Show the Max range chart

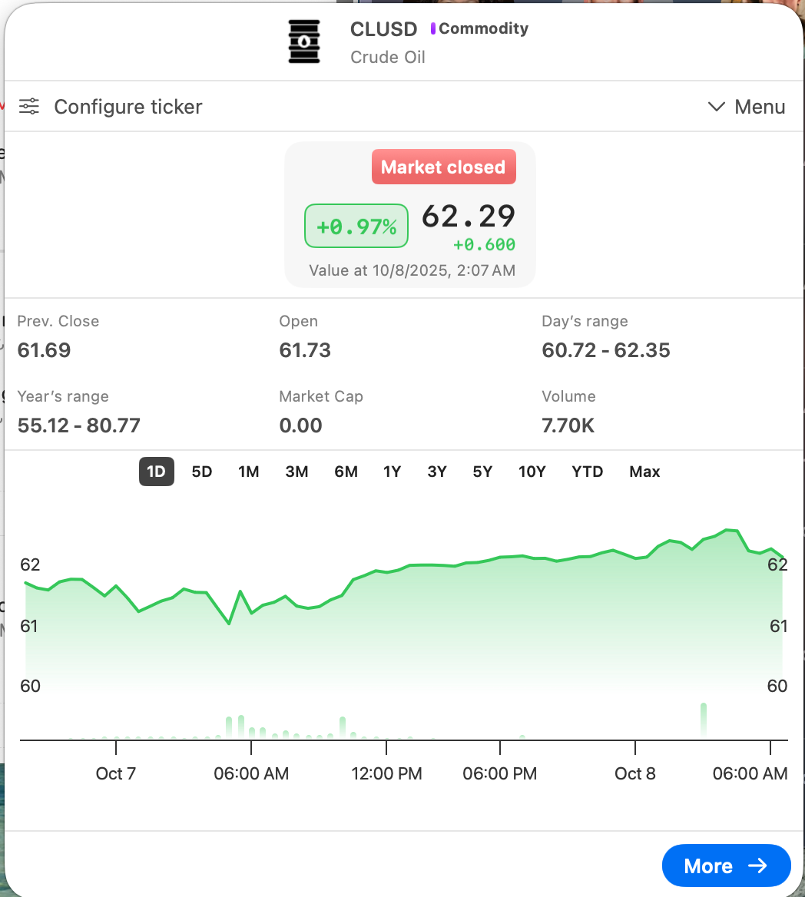tap(644, 472)
